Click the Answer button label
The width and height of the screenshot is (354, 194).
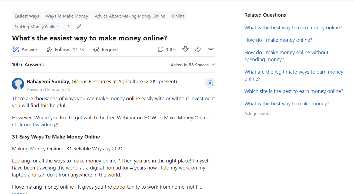[29, 50]
